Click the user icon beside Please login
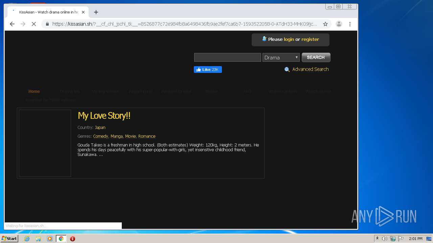The image size is (433, 243). pos(265,39)
